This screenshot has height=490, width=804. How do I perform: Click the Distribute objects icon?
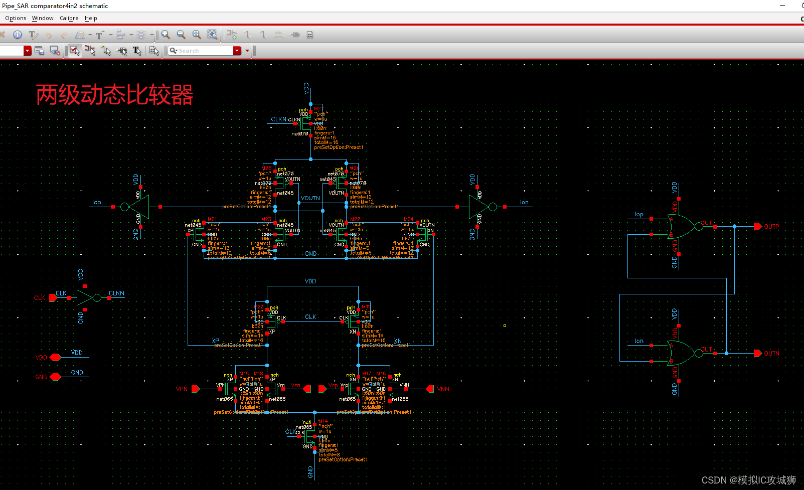tap(141, 35)
